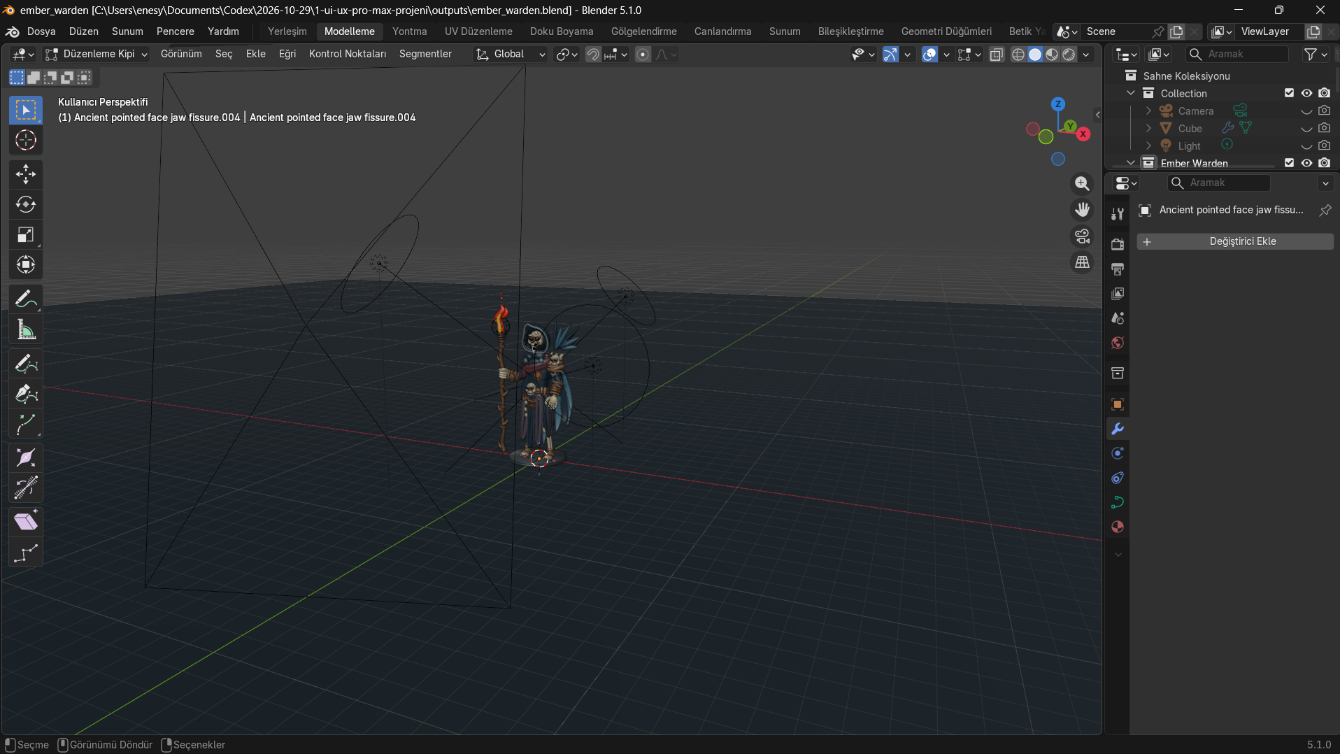
Task: Select the Extrude tool
Action: coord(26,424)
